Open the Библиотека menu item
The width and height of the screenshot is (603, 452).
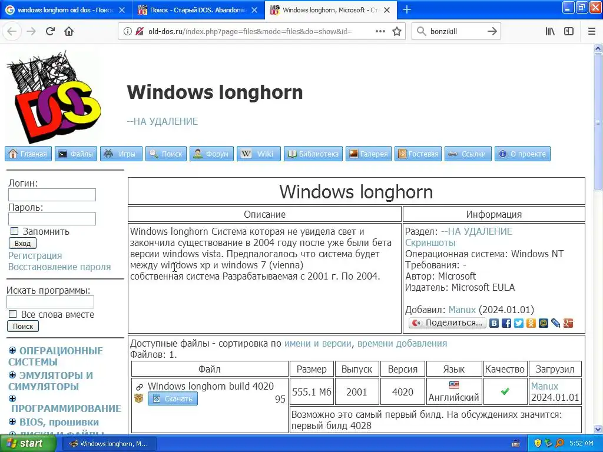pos(313,154)
